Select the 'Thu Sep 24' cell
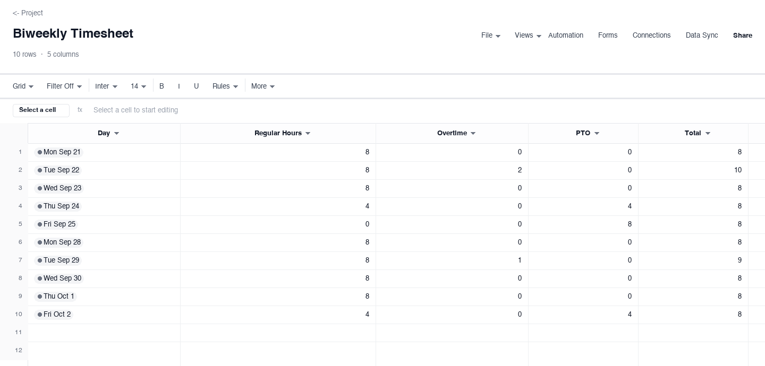Screen dimensions: 765x366 (104, 206)
